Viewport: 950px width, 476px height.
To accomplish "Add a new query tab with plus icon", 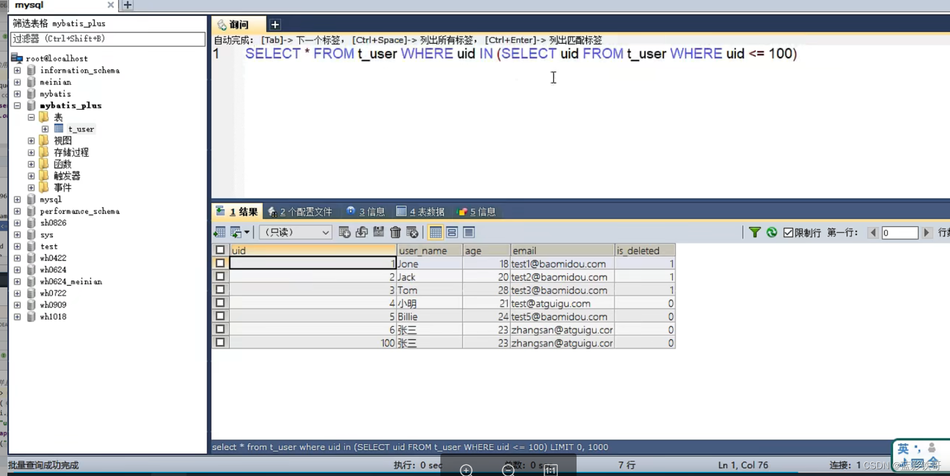I will [x=275, y=24].
